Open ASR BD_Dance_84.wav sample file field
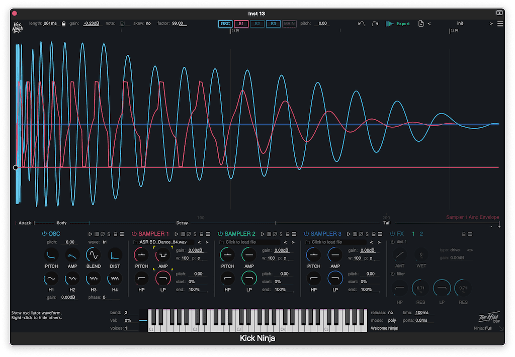This screenshot has width=515, height=357. click(163, 242)
